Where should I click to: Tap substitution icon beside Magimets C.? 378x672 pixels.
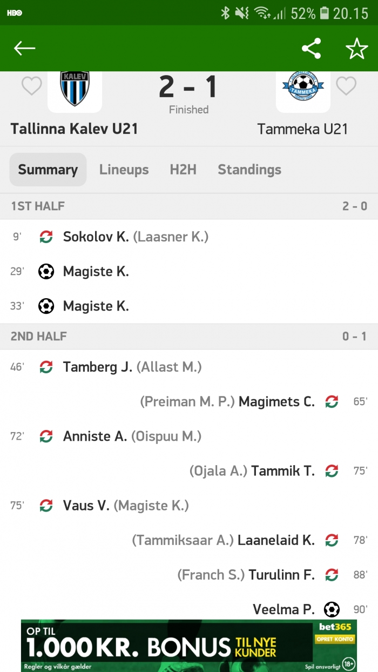click(332, 401)
